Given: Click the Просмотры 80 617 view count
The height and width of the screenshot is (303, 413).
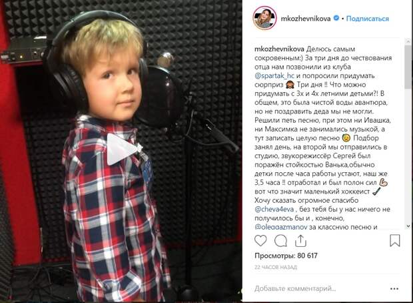Looking at the screenshot, I should (286, 256).
